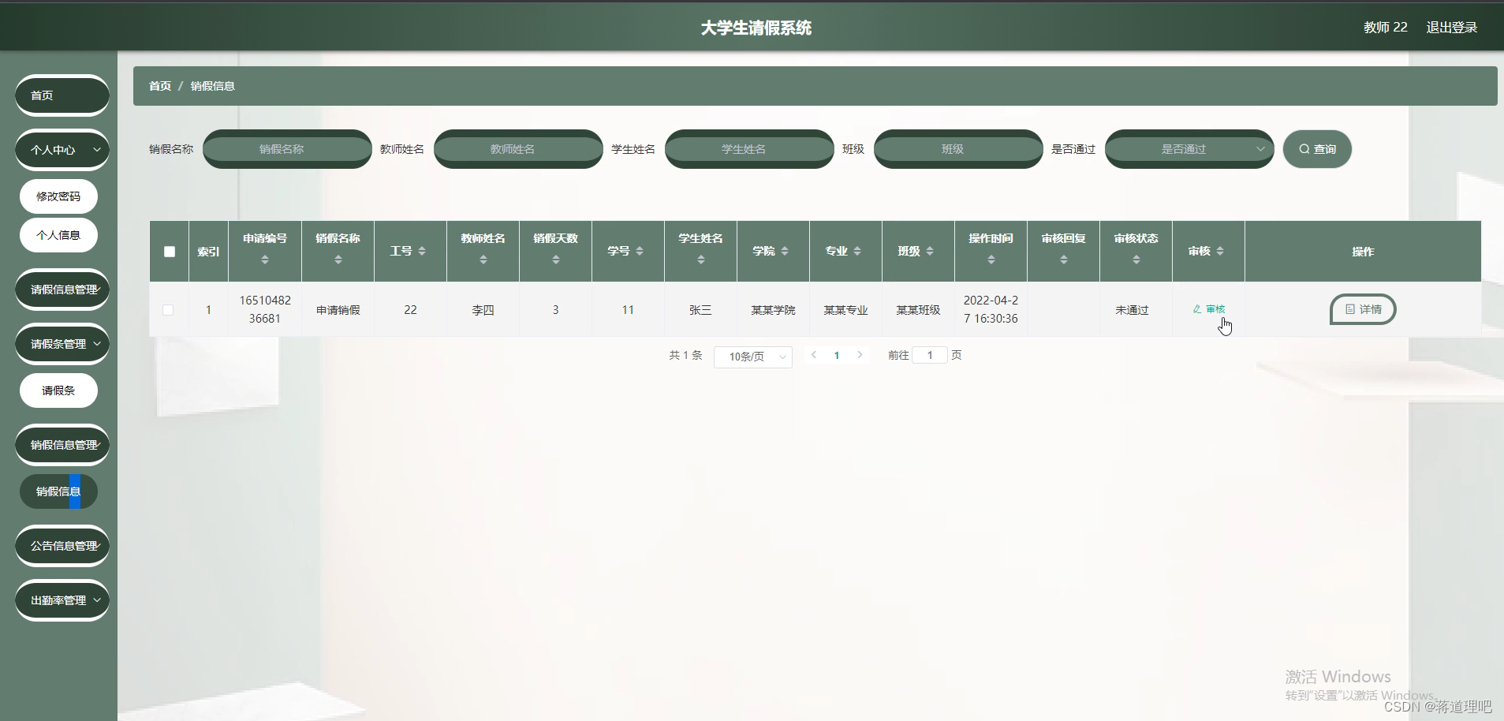Select 销假信息 in the sidebar
The image size is (1504, 721).
click(x=58, y=491)
